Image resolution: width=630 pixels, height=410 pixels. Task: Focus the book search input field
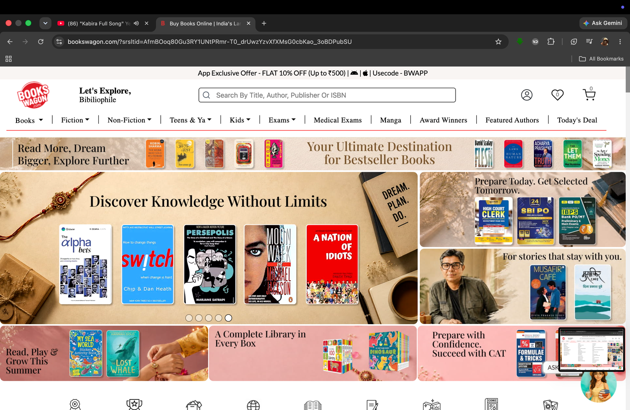pos(327,95)
